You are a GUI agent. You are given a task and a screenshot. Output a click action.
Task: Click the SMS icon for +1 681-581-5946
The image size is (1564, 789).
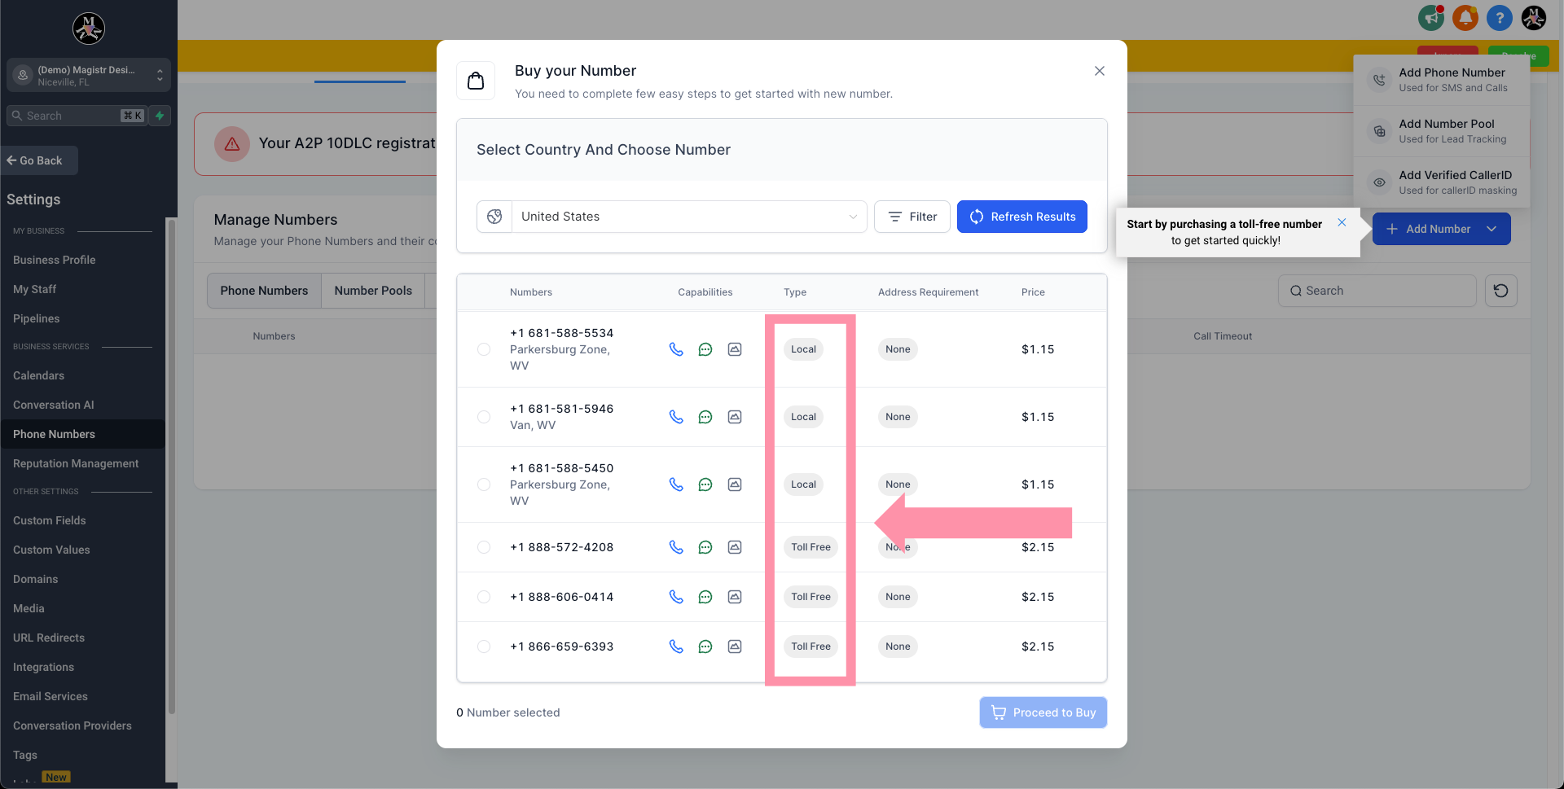point(705,417)
